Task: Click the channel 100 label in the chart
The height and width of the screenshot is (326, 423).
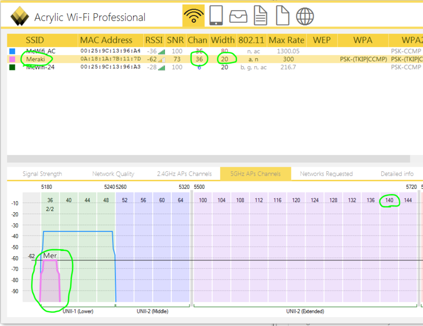Action: pos(203,200)
